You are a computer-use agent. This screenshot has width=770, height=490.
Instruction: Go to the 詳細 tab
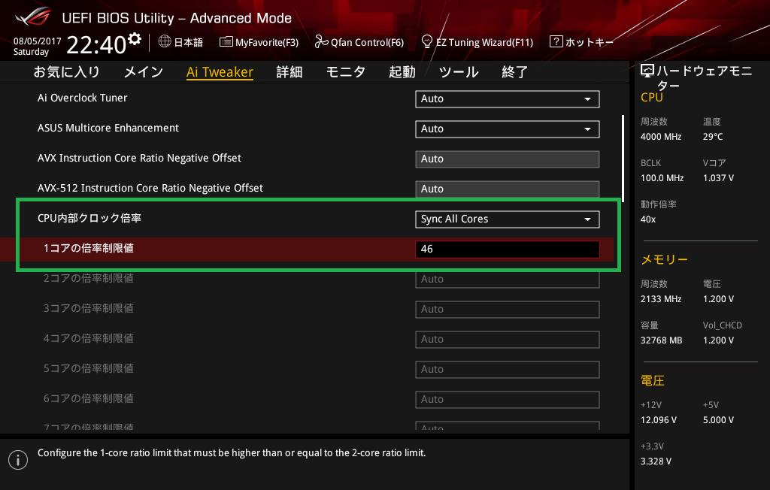click(x=290, y=72)
